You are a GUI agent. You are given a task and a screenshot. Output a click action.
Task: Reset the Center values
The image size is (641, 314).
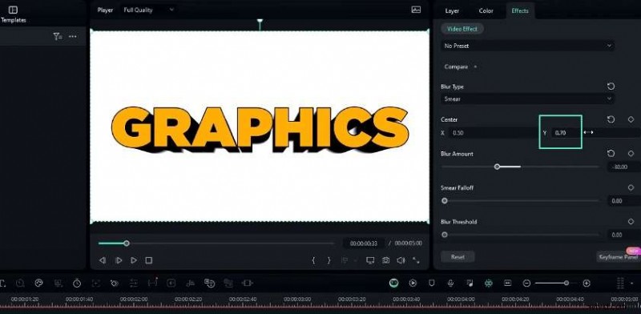(x=611, y=119)
